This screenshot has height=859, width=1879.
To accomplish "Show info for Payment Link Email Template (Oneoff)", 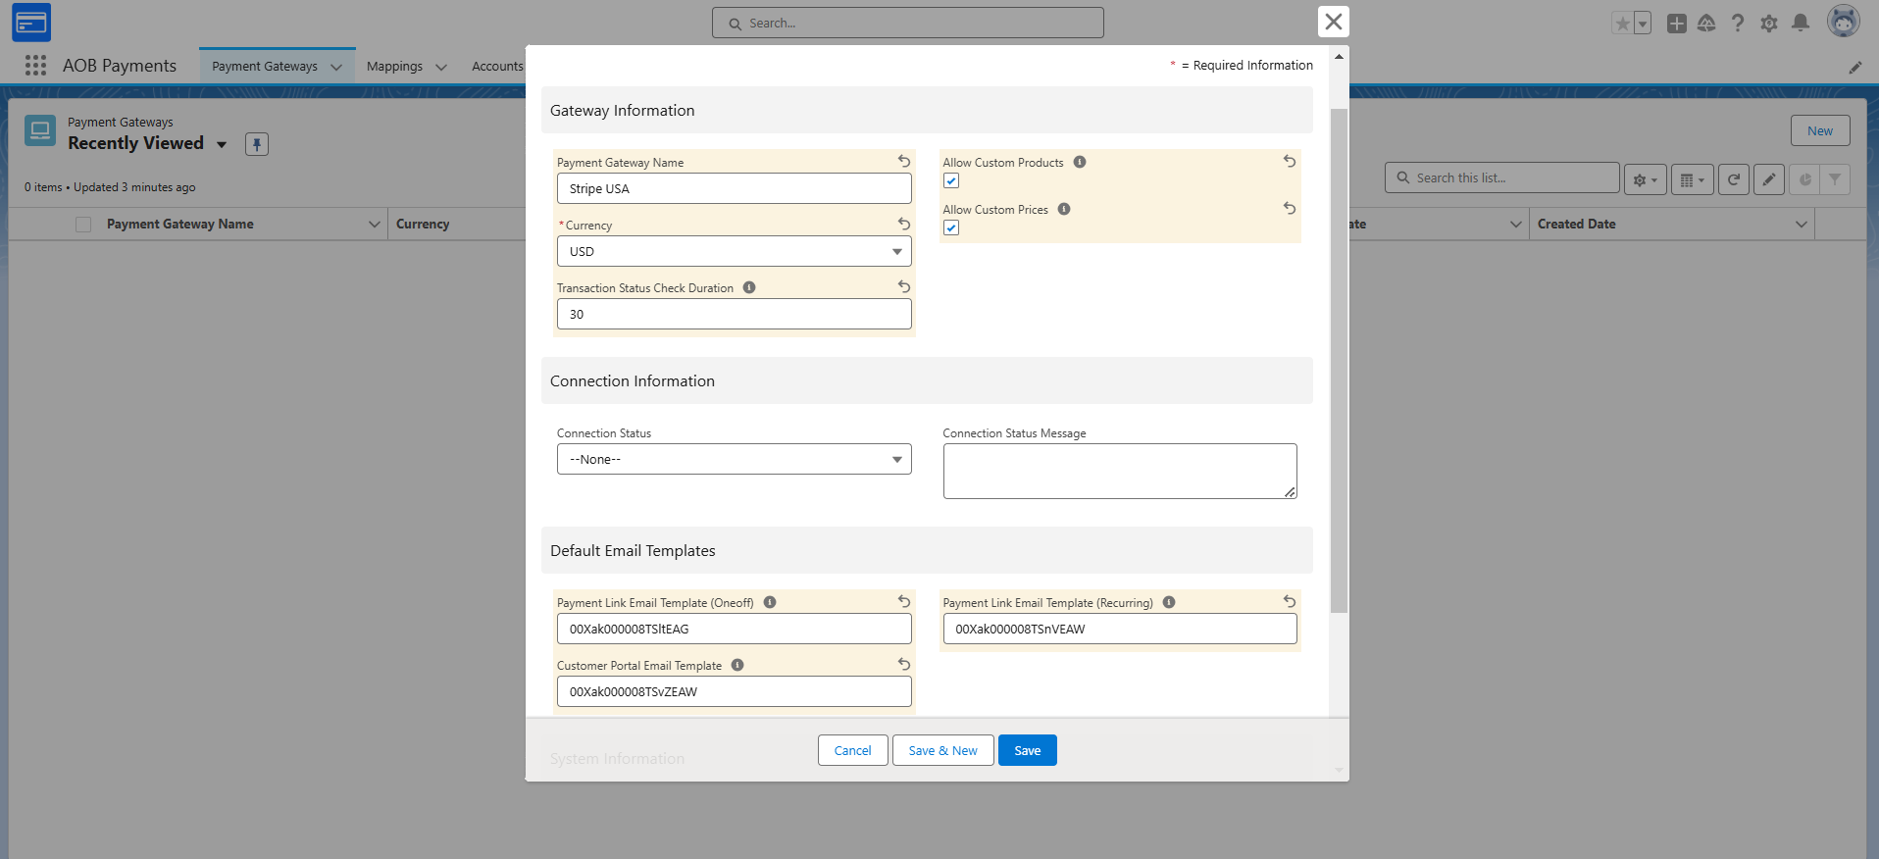I will (770, 602).
